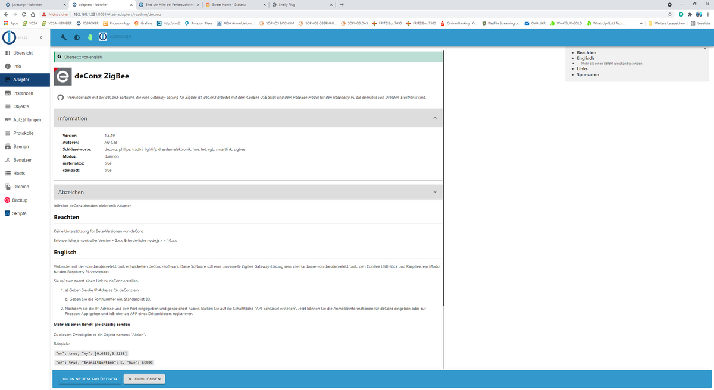
Task: Open Dateien in the sidebar
Action: coord(25,187)
